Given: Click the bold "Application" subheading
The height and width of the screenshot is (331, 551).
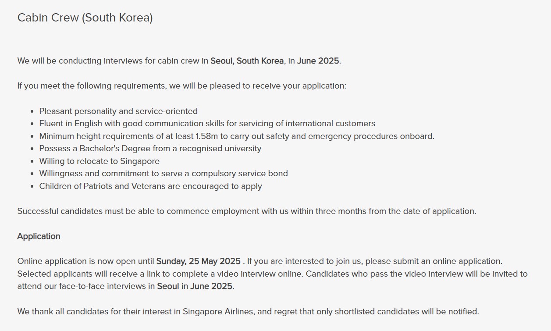Looking at the screenshot, I should click(x=39, y=236).
